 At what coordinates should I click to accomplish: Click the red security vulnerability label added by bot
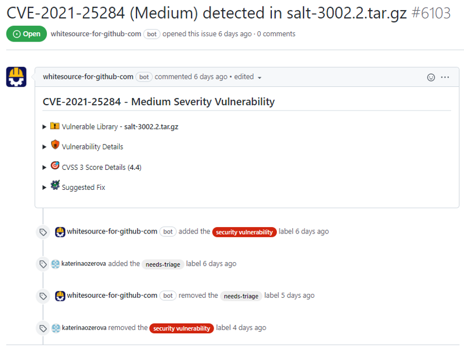(x=244, y=232)
